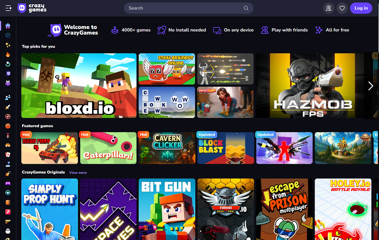Open favorites heart icon in header
The width and height of the screenshot is (379, 240).
pyautogui.click(x=342, y=8)
